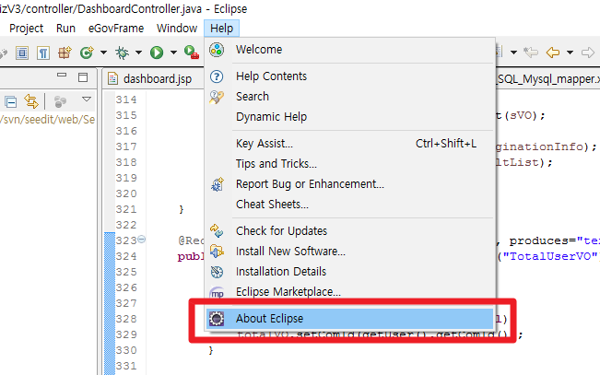Click the grayed filter icon in explorer

pyautogui.click(x=60, y=101)
